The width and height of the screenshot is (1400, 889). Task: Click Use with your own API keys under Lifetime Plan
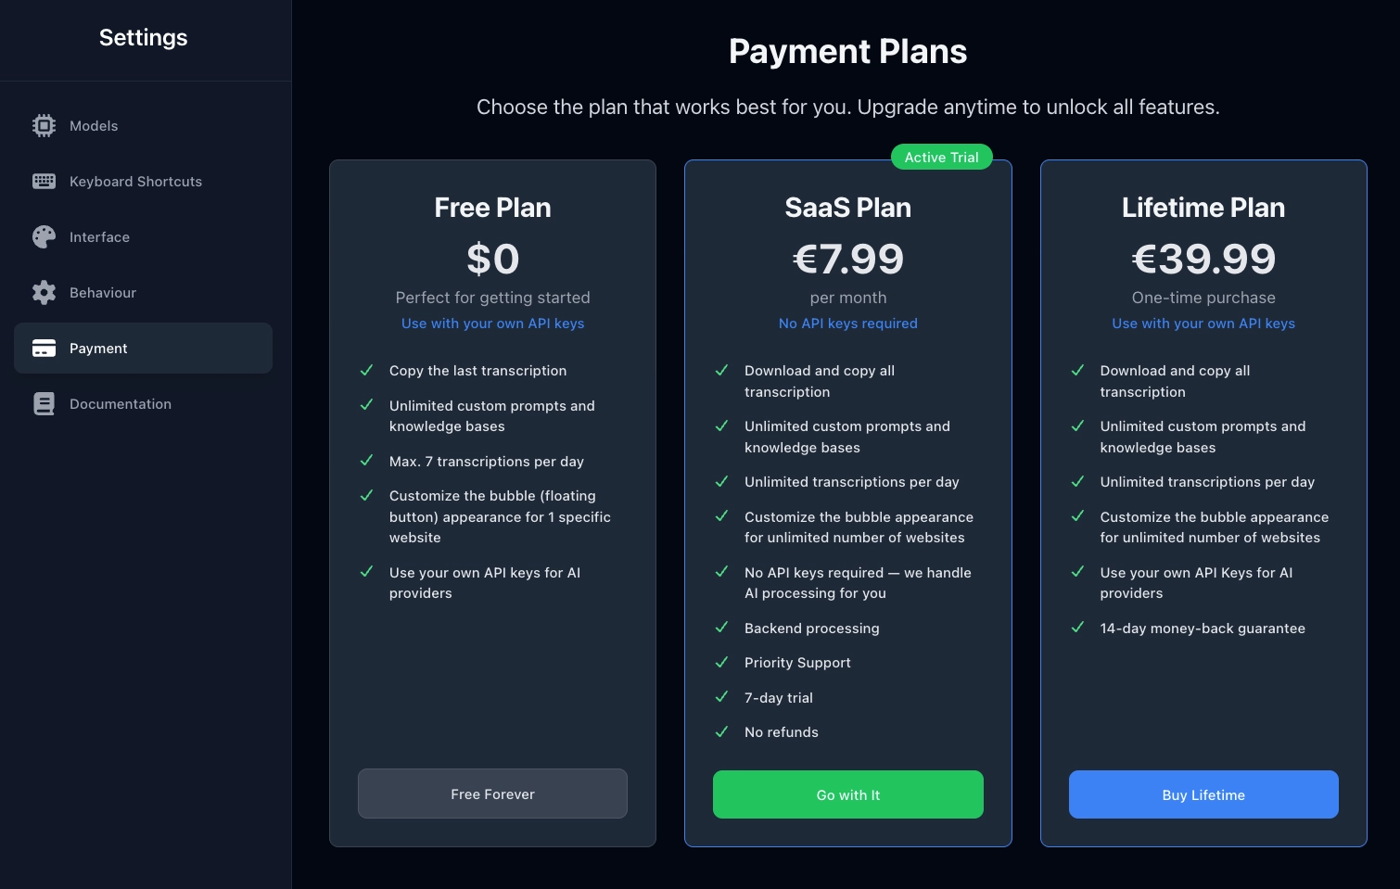click(x=1203, y=323)
